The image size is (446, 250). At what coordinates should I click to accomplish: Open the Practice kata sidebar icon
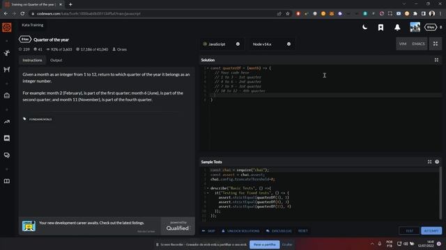(7, 53)
